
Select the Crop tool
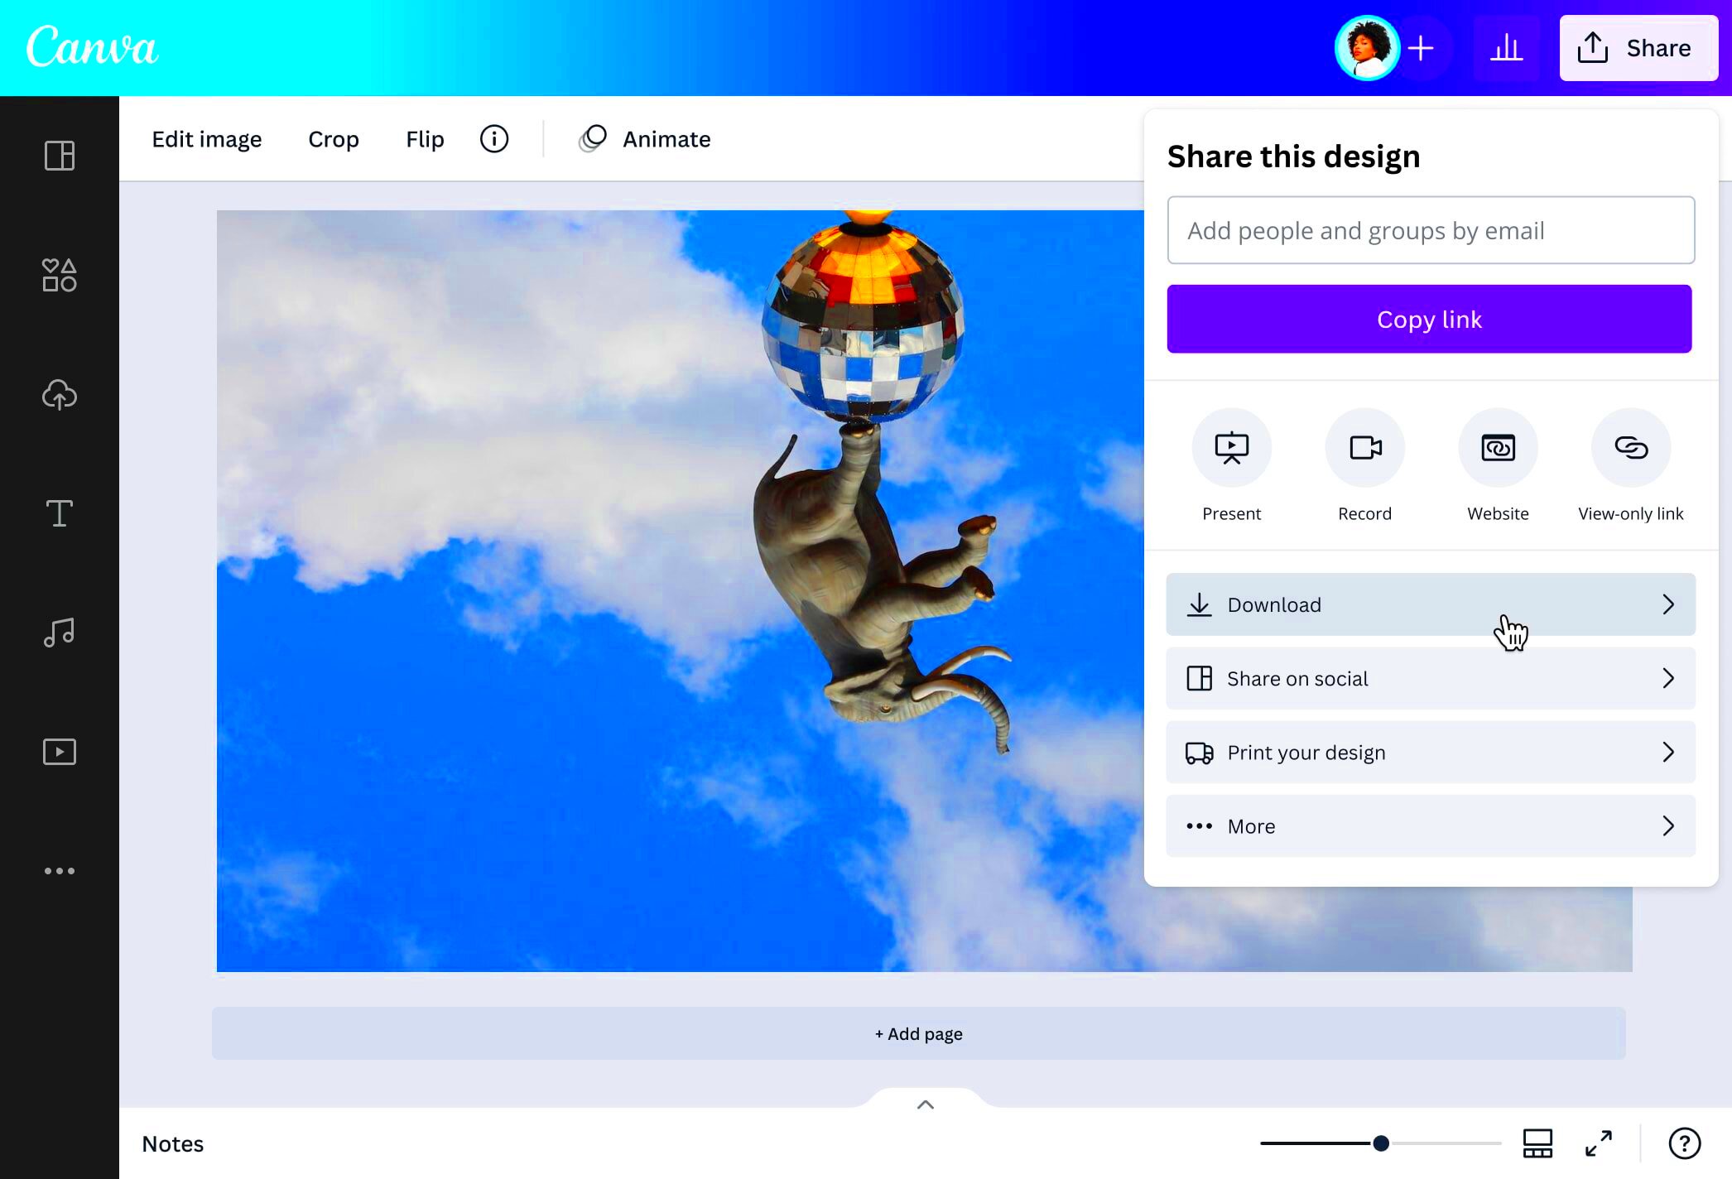(x=334, y=138)
